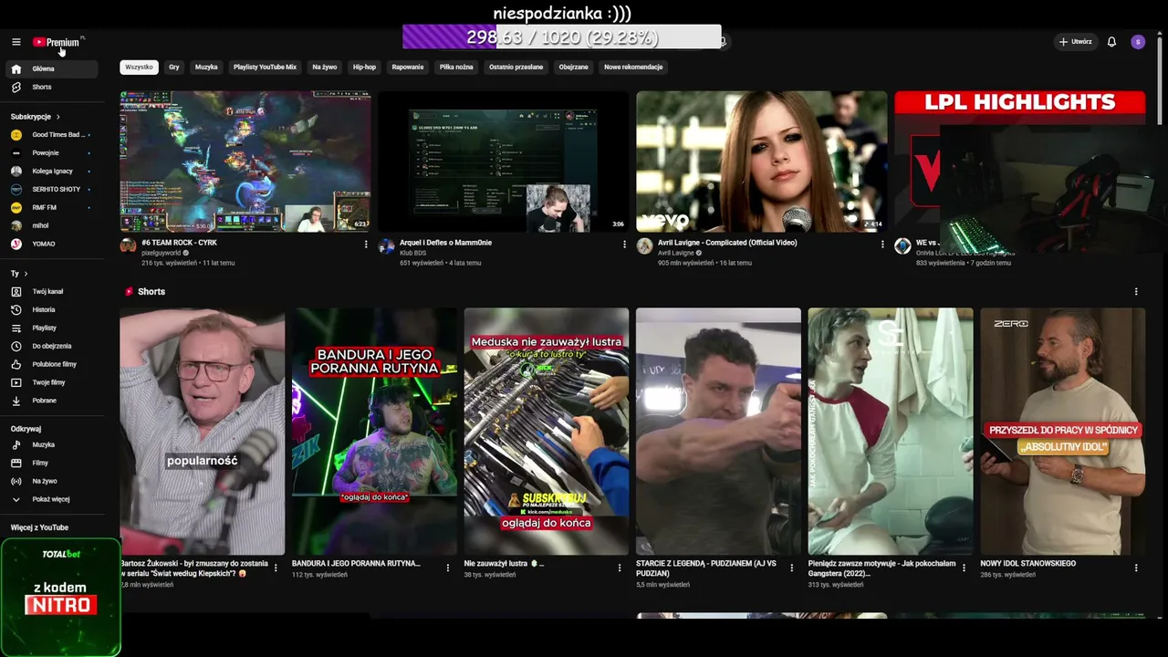Expand Pokaż więcej in Odkrywaj
Image resolution: width=1168 pixels, height=657 pixels.
[x=52, y=499]
